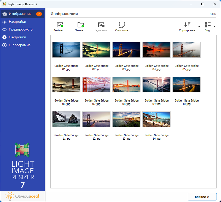The image size is (221, 202).
Task: Click the Очистить clear-list icon
Action: coord(122,25)
